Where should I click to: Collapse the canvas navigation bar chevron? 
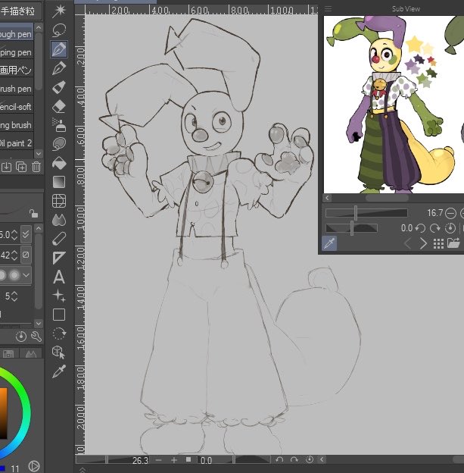322,459
